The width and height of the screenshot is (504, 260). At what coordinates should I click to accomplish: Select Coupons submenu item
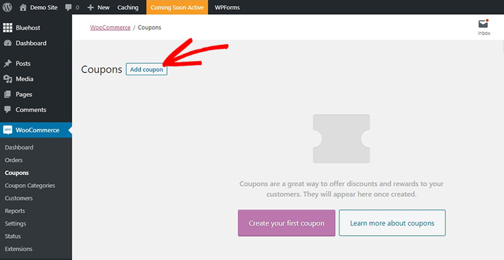(17, 173)
